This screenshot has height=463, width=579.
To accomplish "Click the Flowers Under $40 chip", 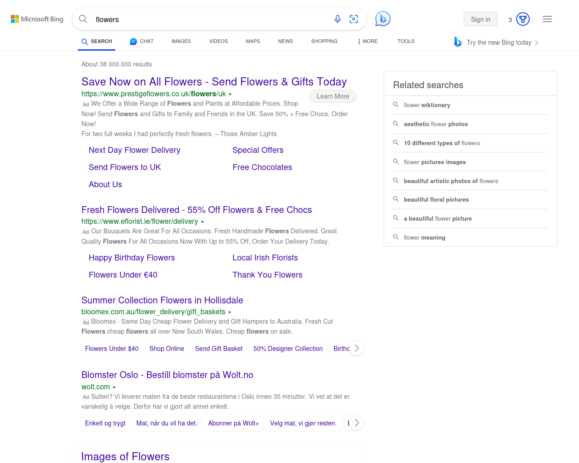I will (112, 348).
